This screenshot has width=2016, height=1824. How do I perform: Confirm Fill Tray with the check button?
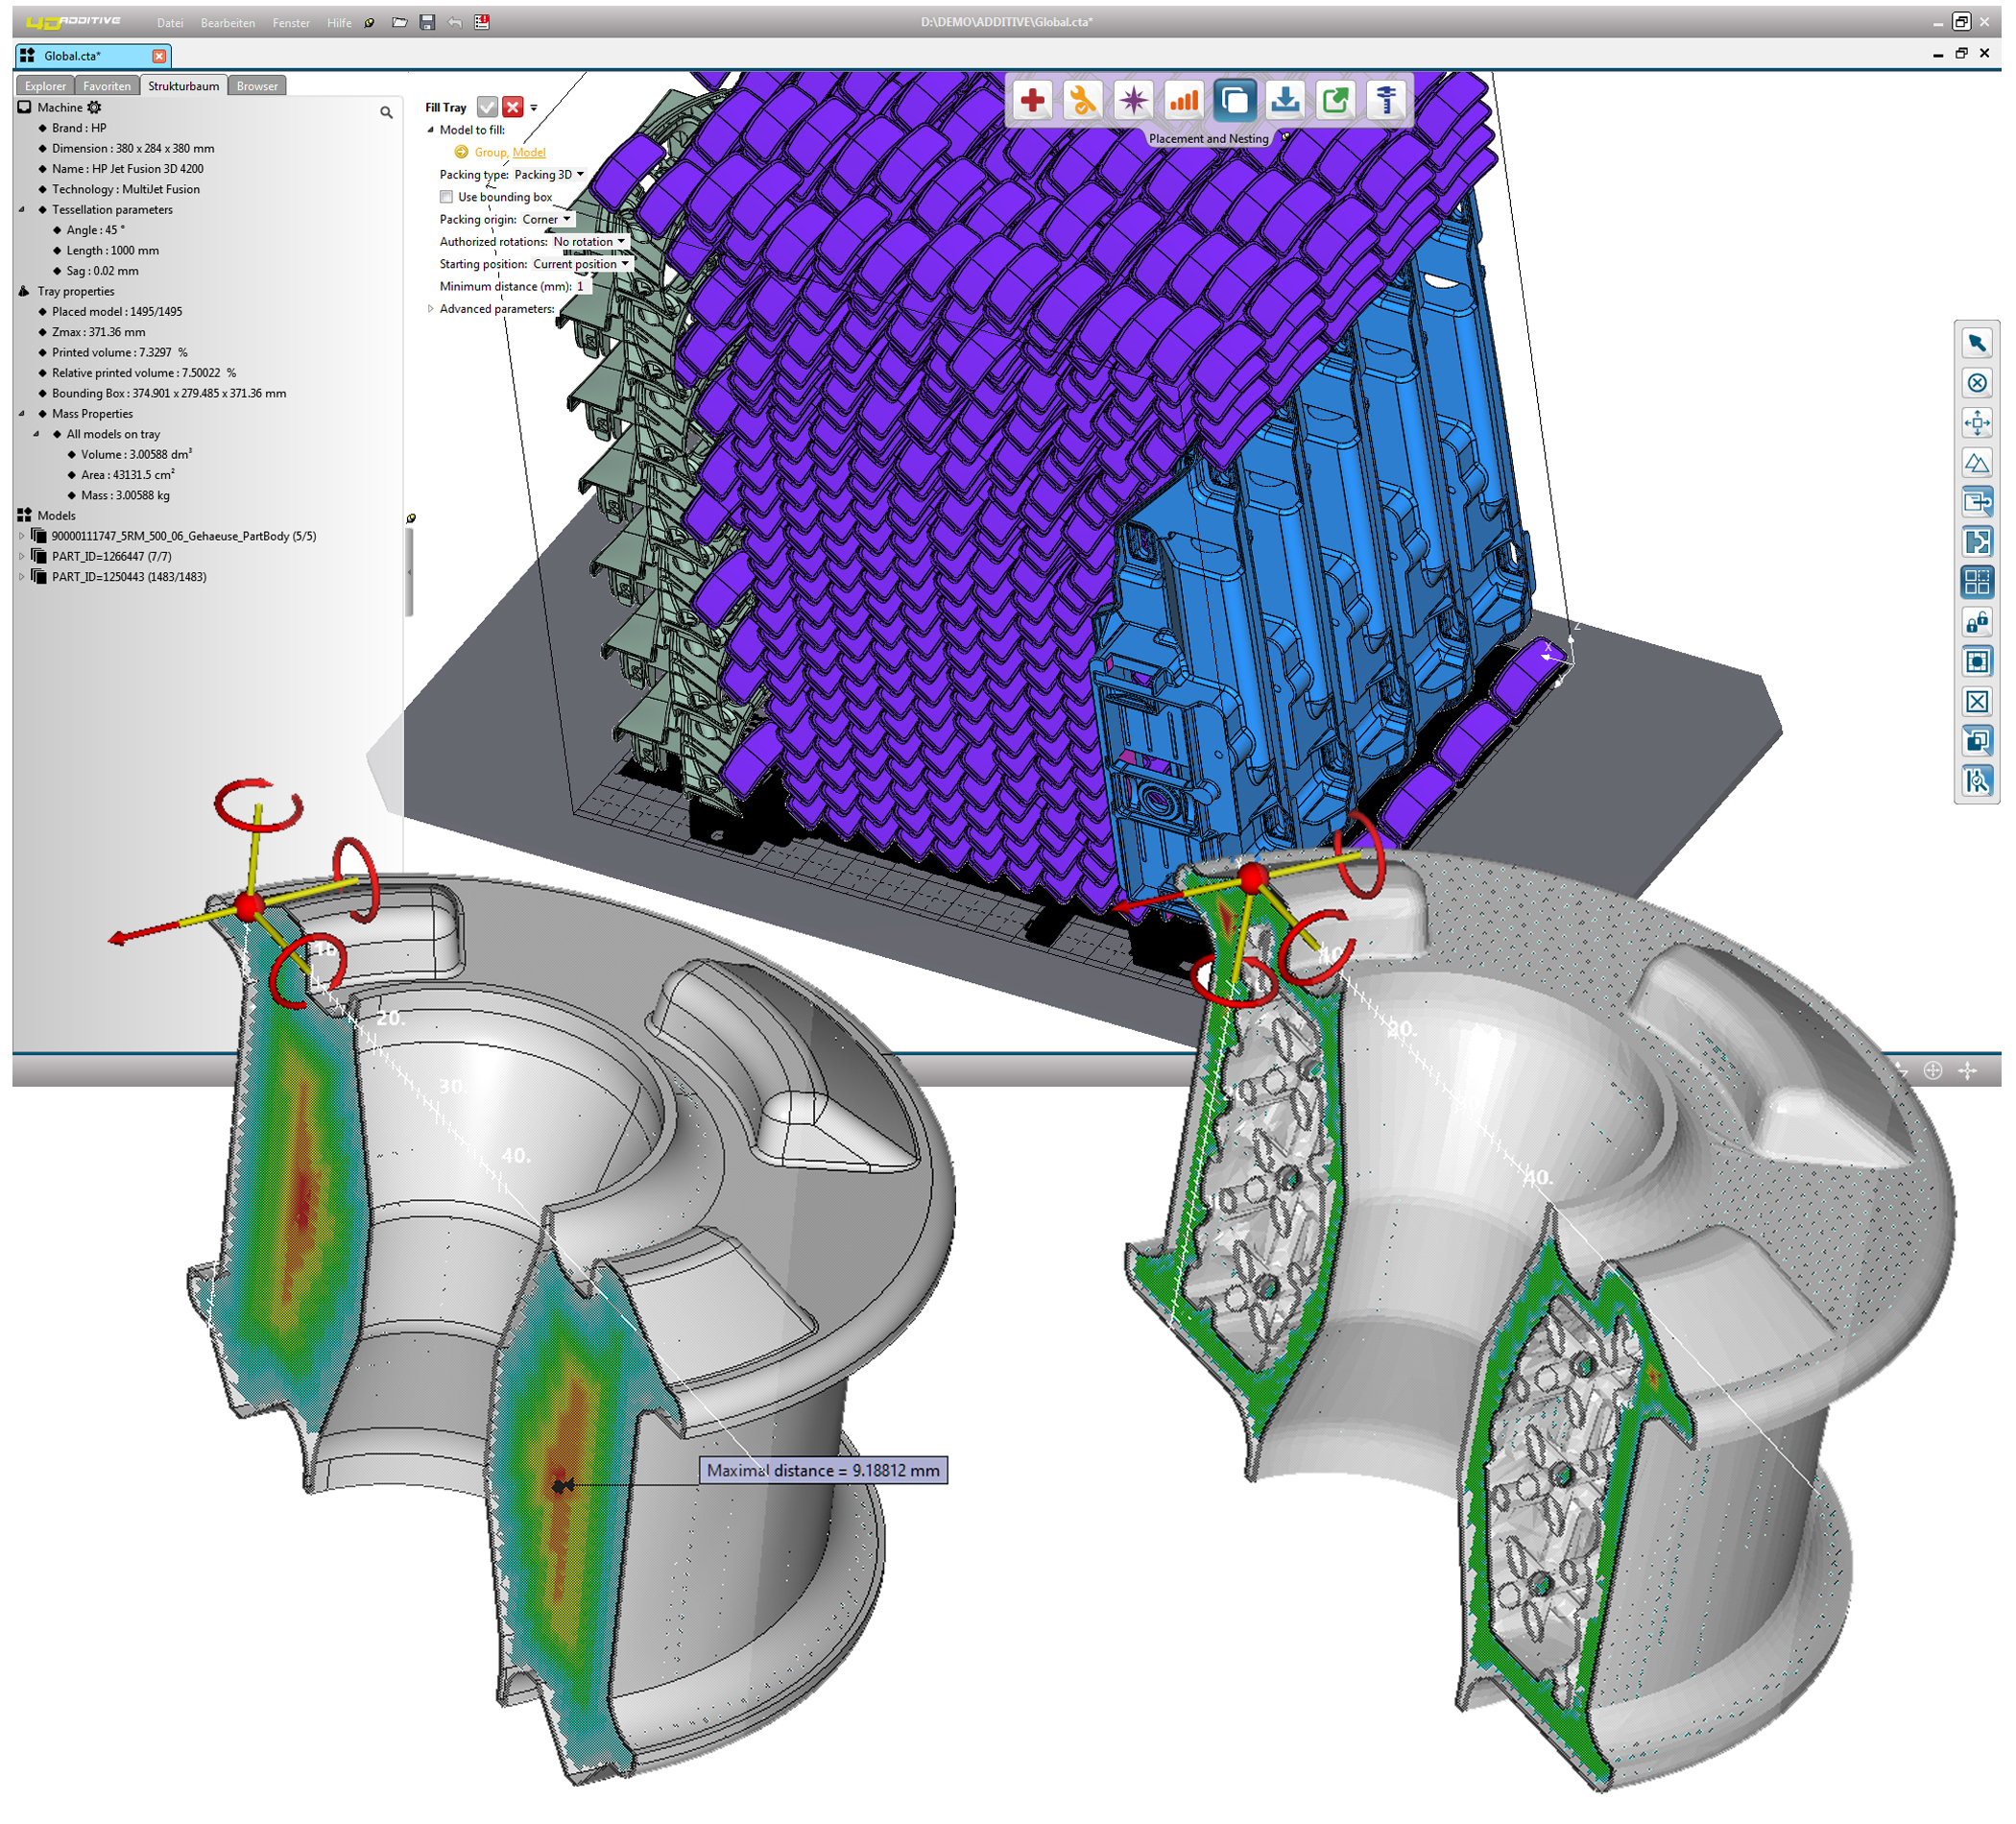487,107
